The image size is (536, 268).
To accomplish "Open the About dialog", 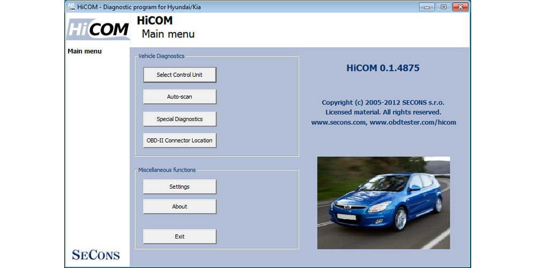I will [x=180, y=206].
